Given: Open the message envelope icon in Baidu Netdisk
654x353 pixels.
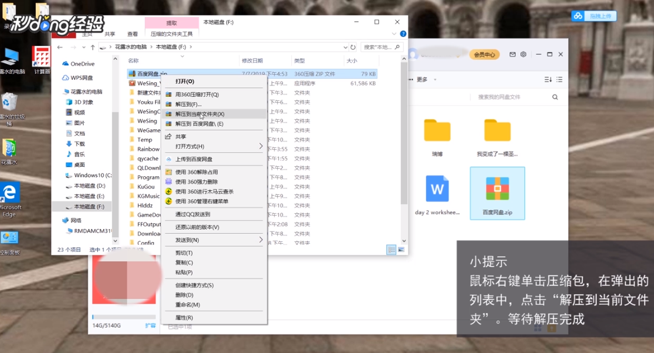Looking at the screenshot, I should [x=512, y=53].
